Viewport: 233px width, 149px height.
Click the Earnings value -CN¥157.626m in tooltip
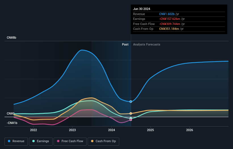(169, 19)
